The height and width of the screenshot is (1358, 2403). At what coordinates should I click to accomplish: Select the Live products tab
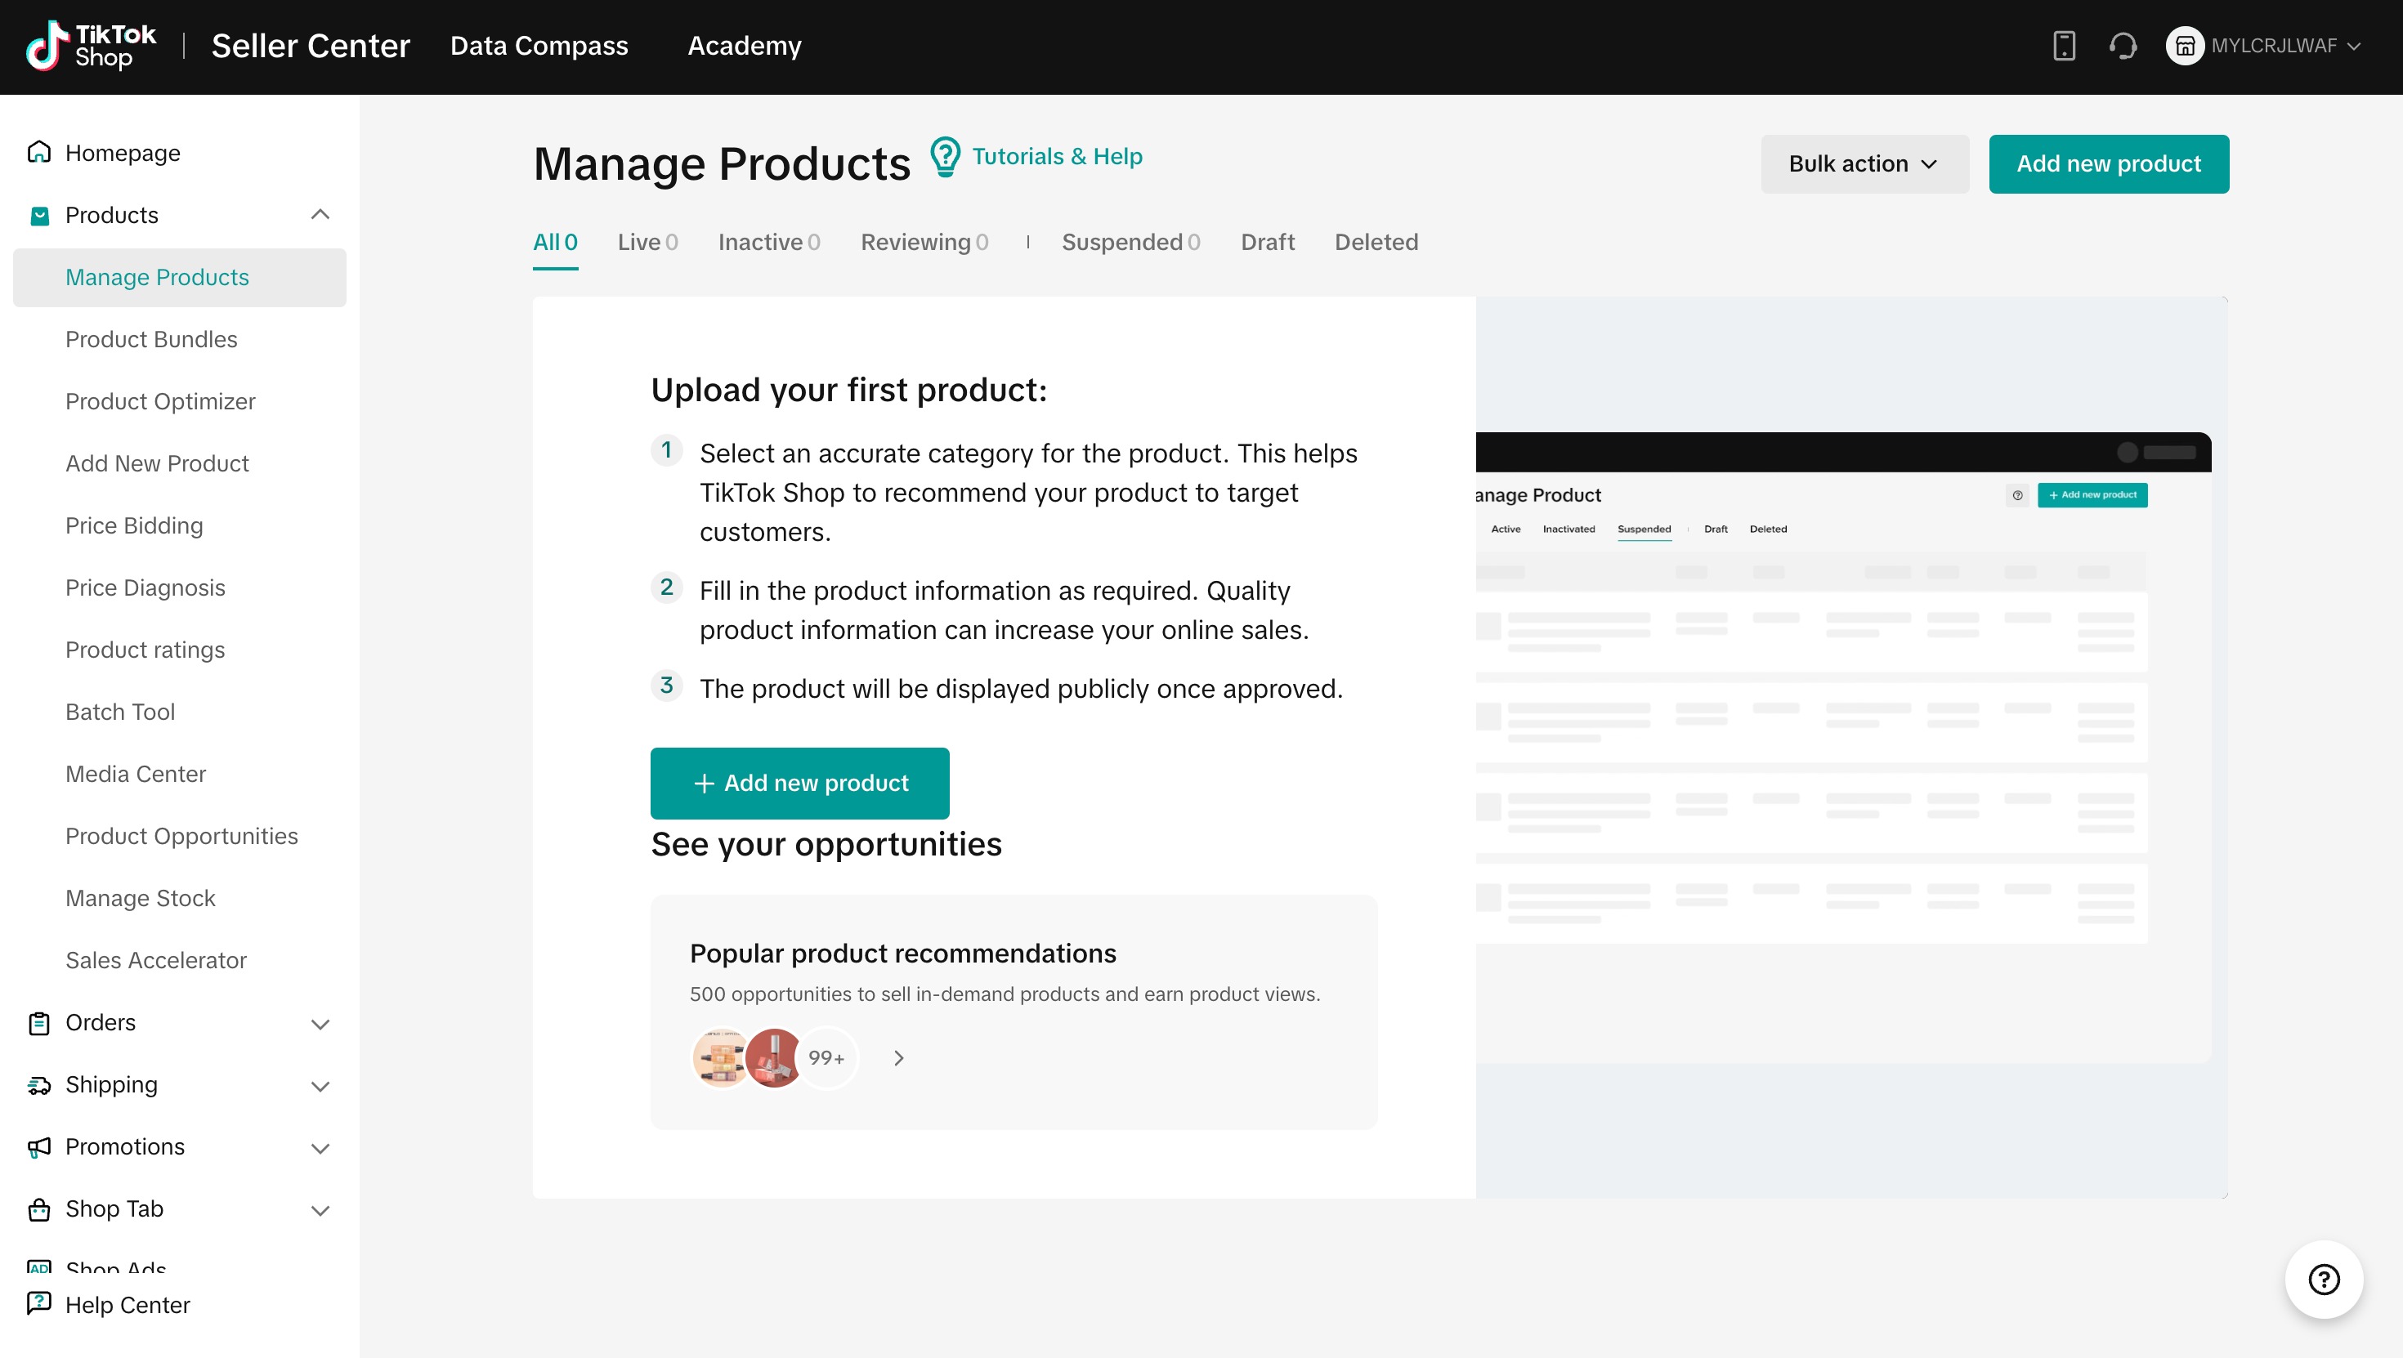[x=647, y=243]
